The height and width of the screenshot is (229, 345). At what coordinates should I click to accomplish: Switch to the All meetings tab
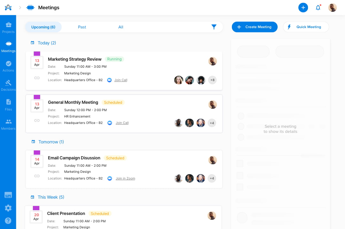pos(121,27)
